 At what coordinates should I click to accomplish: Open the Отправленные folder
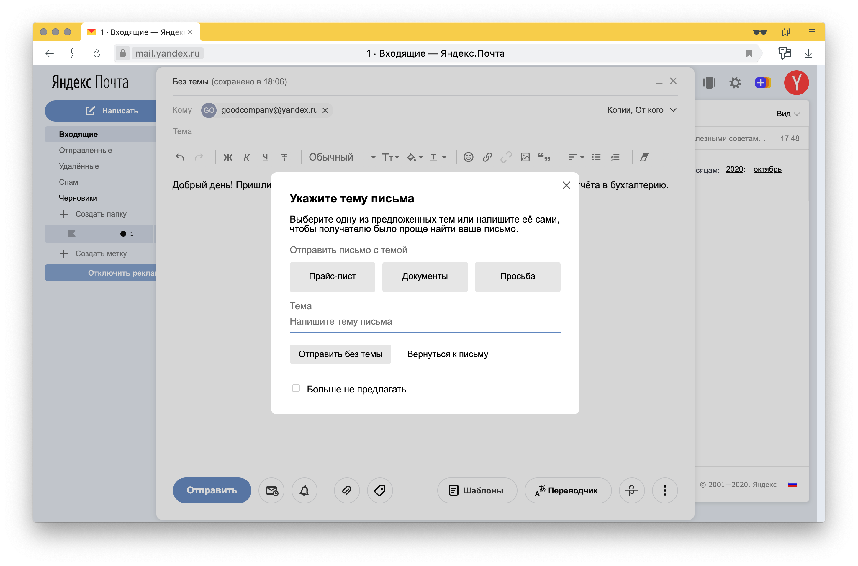click(86, 150)
